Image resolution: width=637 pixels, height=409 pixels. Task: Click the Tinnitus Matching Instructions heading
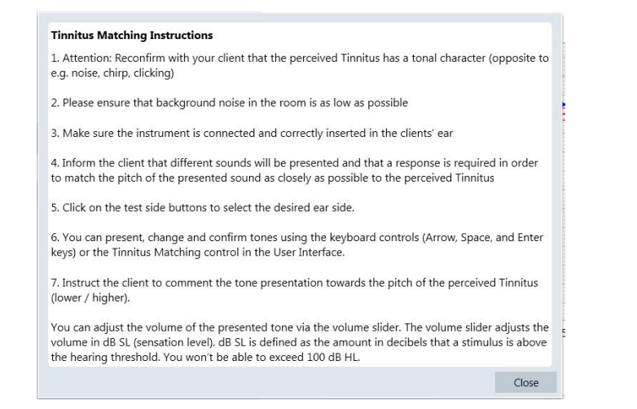132,35
